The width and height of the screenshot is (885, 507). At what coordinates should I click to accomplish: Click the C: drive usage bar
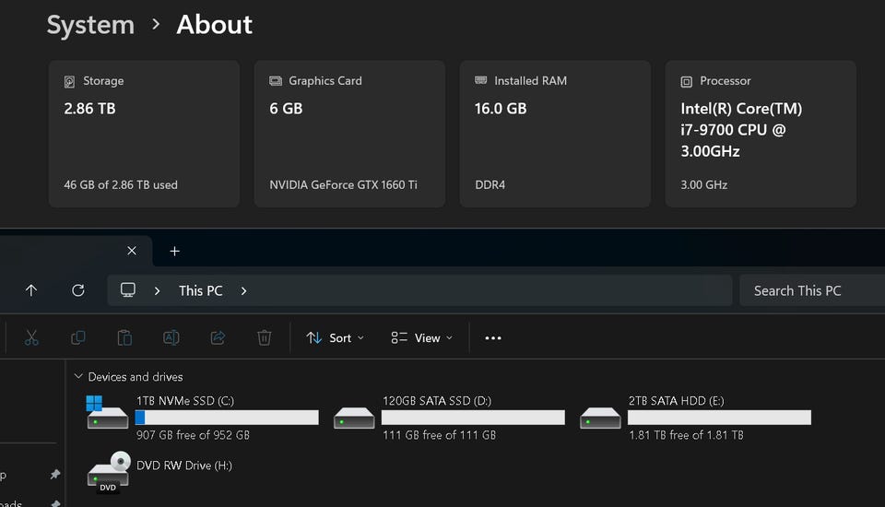(x=227, y=418)
